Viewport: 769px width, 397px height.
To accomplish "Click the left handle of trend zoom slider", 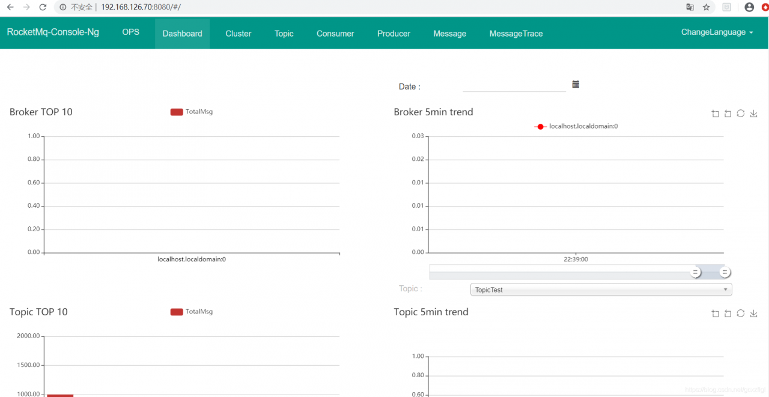I will coord(695,272).
